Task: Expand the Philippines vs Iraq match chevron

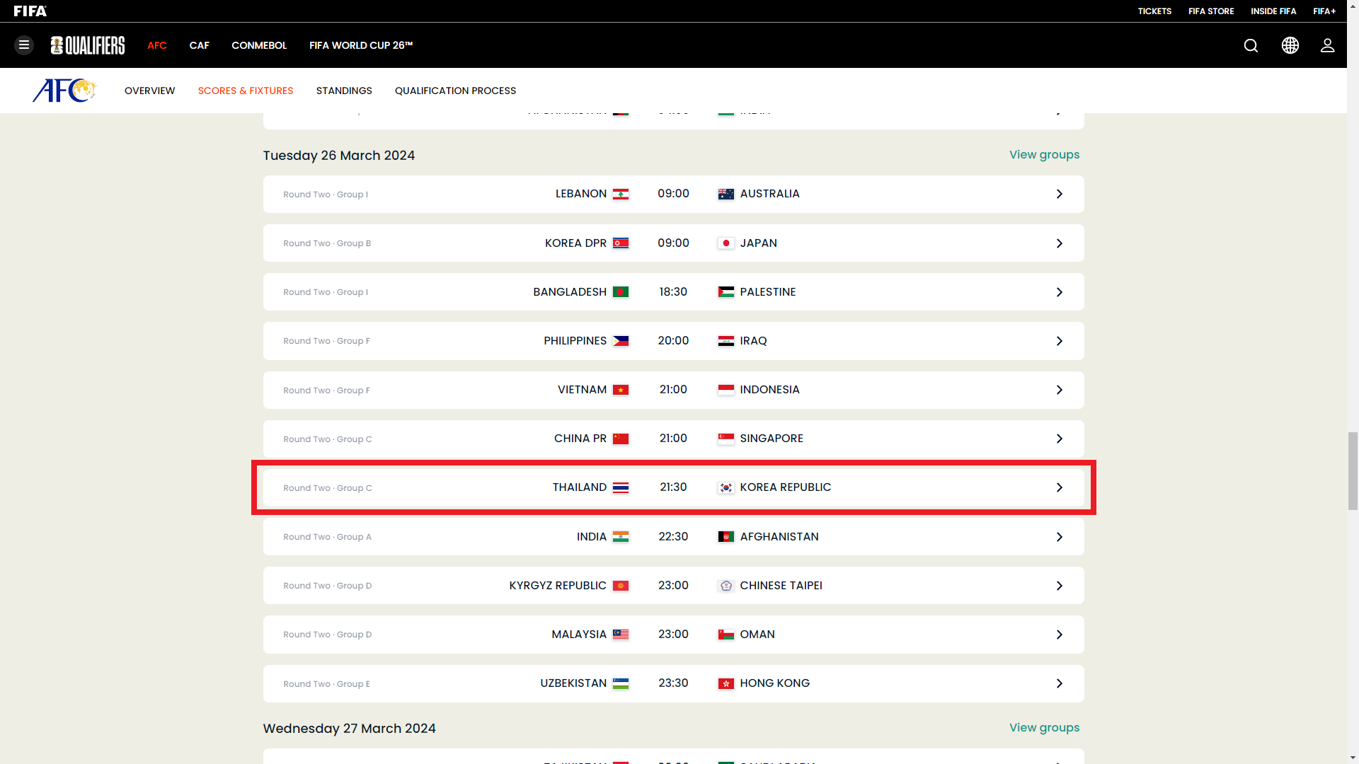Action: click(x=1059, y=341)
